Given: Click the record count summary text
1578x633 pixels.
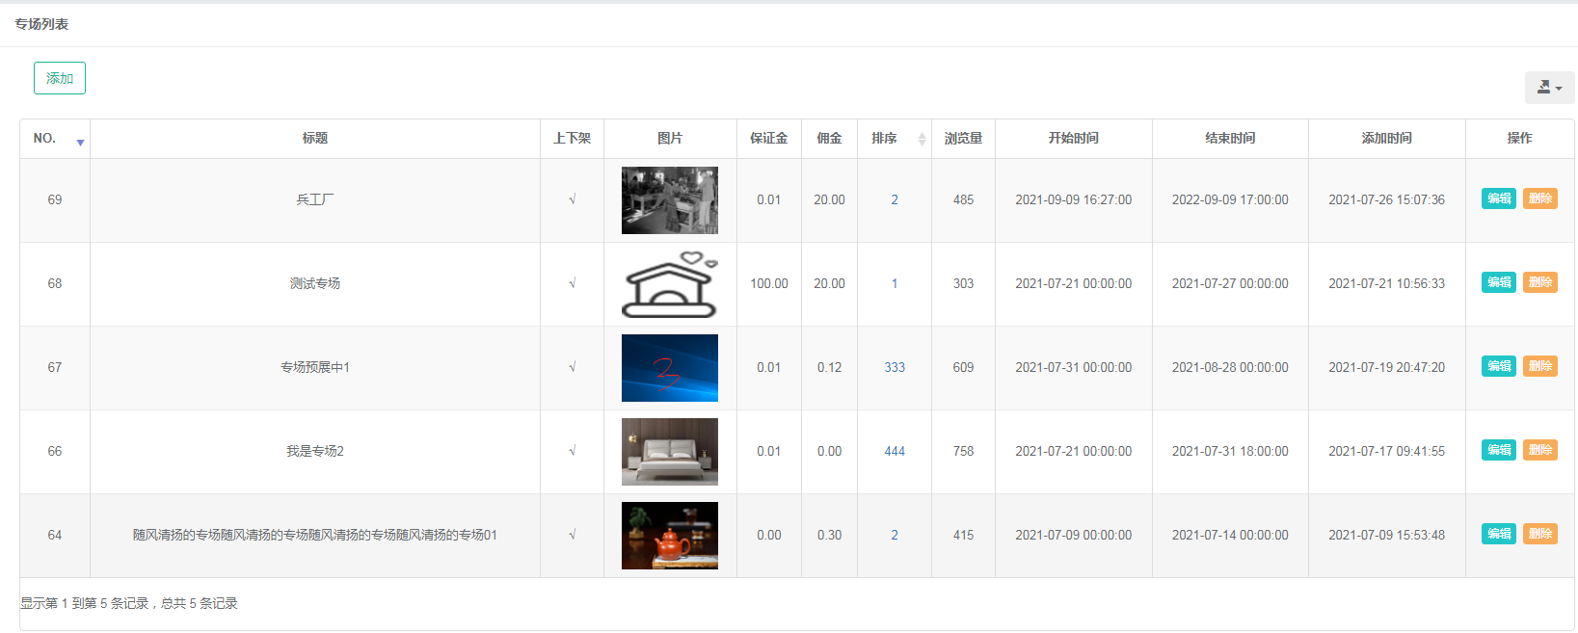Looking at the screenshot, I should click(x=129, y=604).
